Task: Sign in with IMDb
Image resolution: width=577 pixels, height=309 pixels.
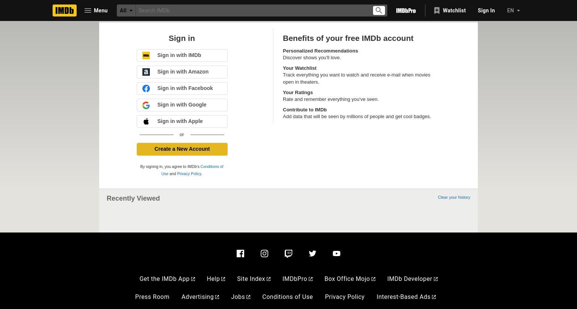Action: pos(182,55)
